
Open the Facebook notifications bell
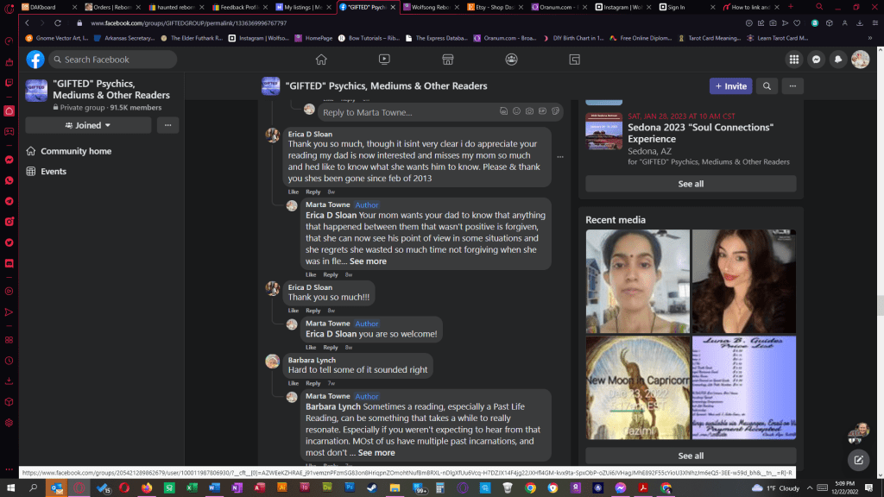(x=837, y=60)
